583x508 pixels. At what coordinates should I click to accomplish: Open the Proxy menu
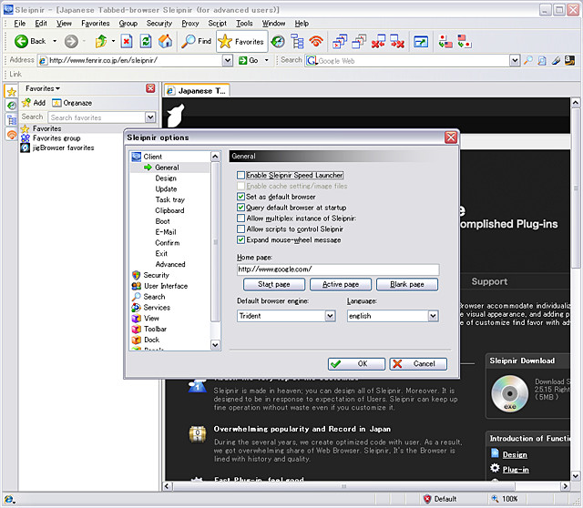[x=190, y=24]
